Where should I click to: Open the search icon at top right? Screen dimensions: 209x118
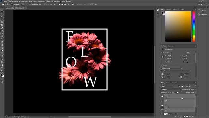(199, 4)
